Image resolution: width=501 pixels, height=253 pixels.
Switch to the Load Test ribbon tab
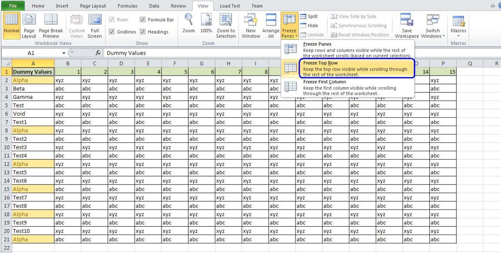230,6
